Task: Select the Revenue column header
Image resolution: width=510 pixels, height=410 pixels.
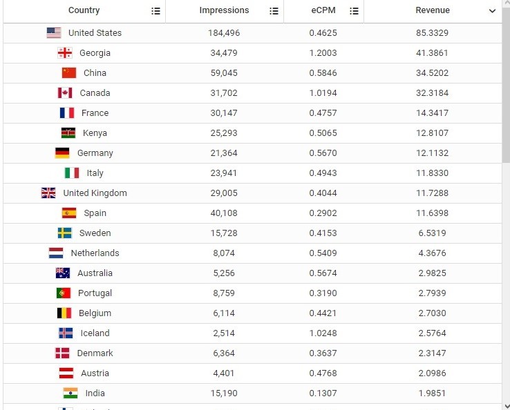Action: tap(433, 10)
